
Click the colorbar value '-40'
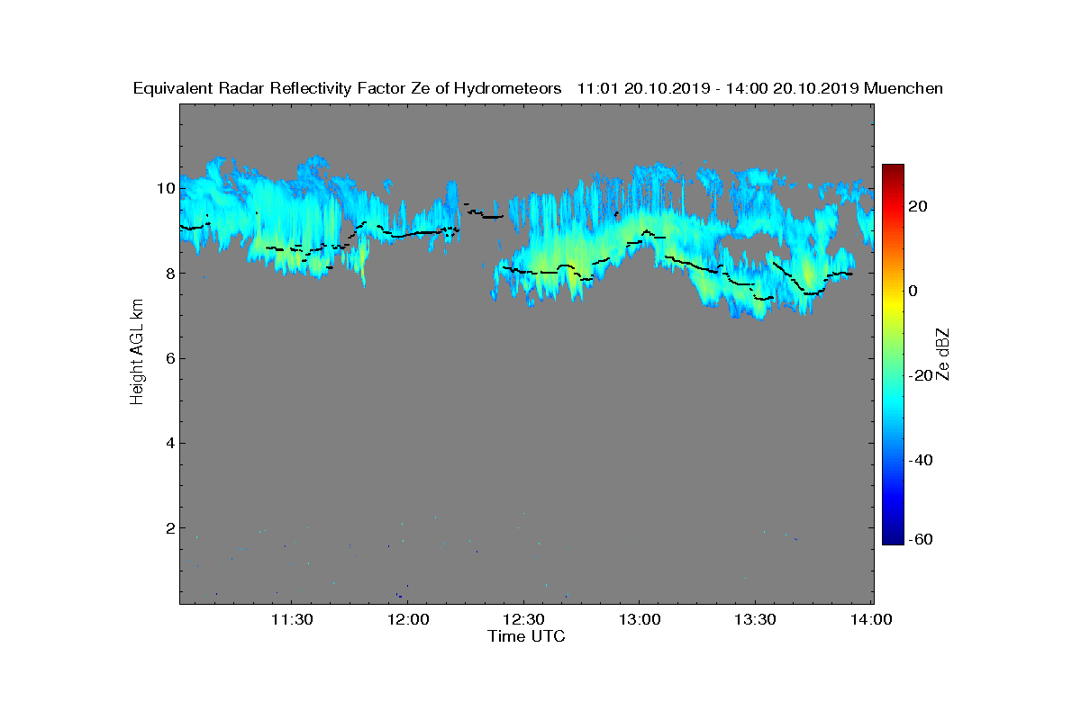(x=921, y=460)
